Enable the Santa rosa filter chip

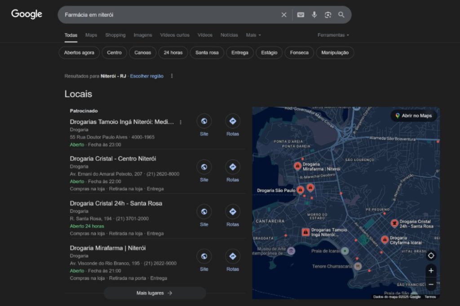tap(207, 53)
